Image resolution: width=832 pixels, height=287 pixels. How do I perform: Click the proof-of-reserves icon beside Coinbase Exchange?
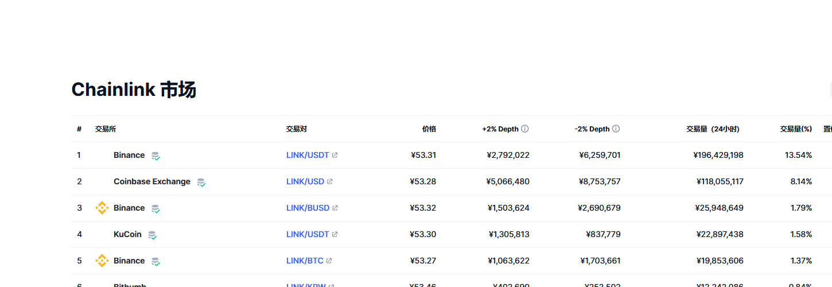(x=201, y=182)
